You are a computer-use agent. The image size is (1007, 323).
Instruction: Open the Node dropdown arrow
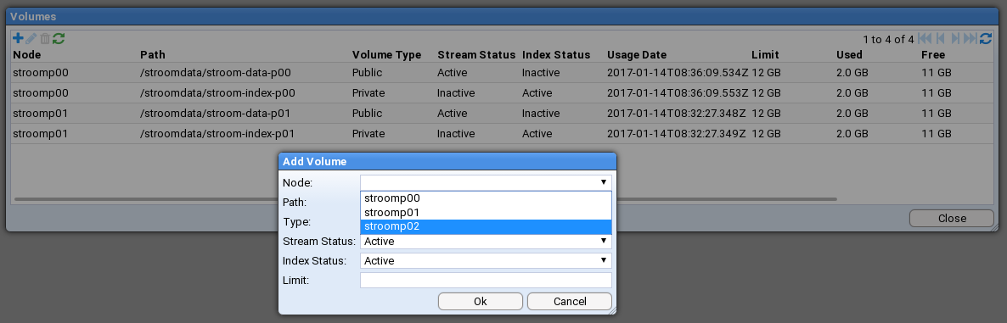(604, 182)
